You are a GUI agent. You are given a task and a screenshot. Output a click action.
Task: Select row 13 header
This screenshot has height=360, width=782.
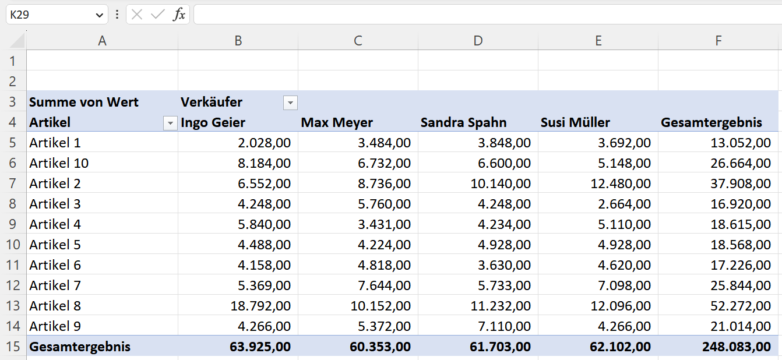pos(13,305)
